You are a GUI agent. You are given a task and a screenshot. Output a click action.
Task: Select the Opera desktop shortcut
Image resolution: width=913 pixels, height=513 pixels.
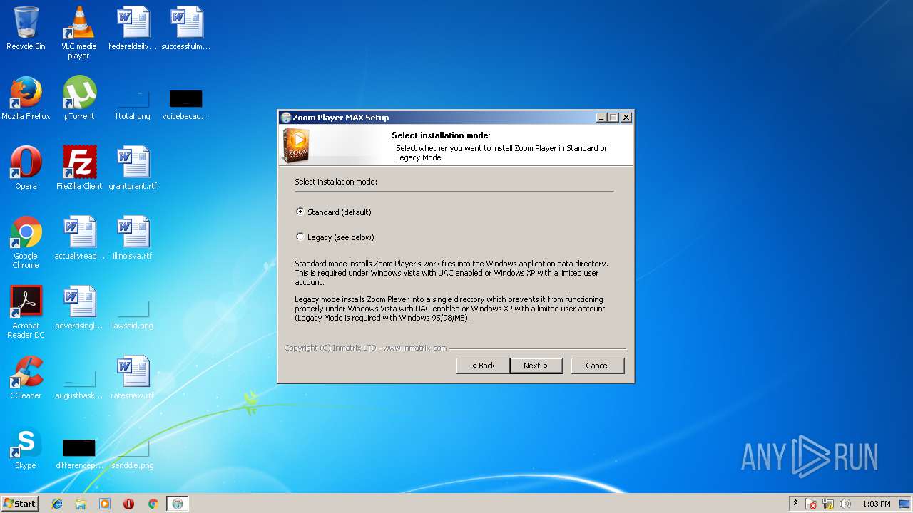26,168
